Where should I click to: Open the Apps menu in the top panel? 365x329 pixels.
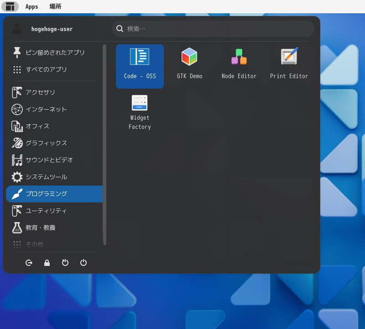coord(31,6)
